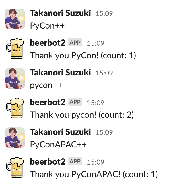Click the message text PyConAPAC++

pos(58,145)
